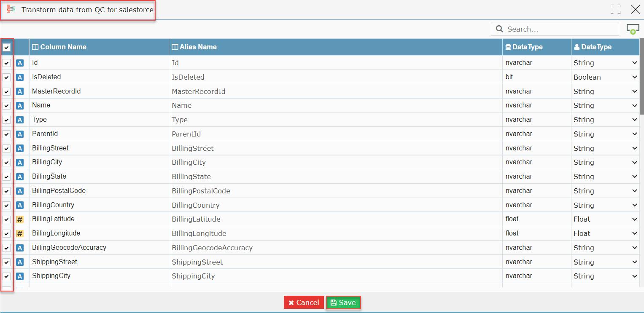Screen dimensions: 644x313
Task: Click the numeric hash icon for BillingLatitude
Action: click(x=20, y=219)
